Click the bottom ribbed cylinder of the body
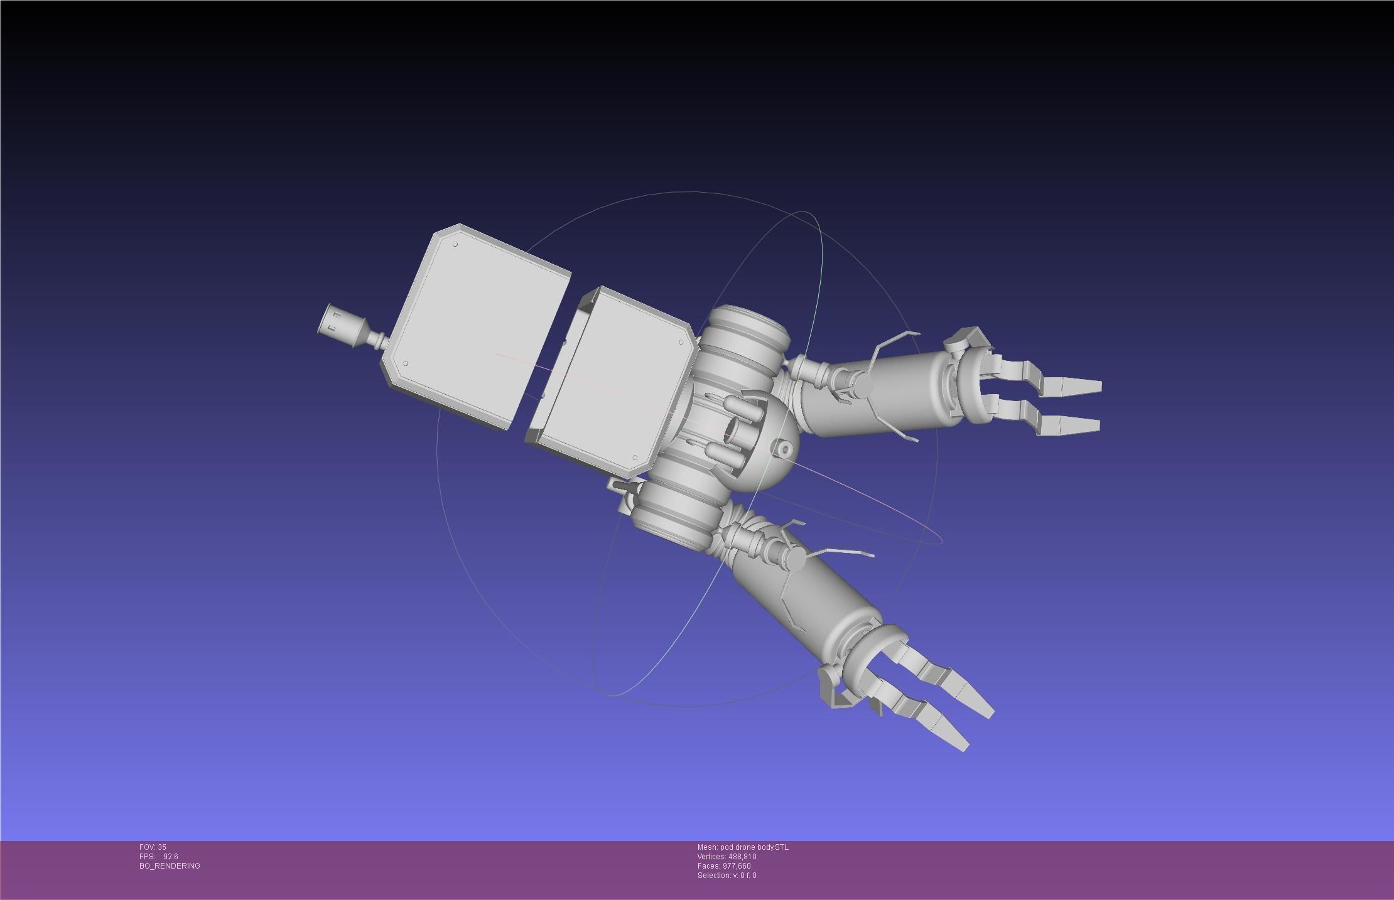Viewport: 1394px width, 900px height. pyautogui.click(x=675, y=515)
